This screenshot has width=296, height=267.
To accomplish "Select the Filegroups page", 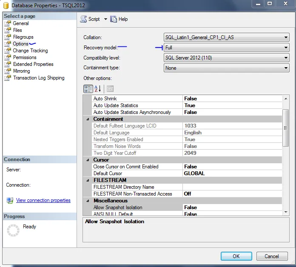I will [23, 37].
